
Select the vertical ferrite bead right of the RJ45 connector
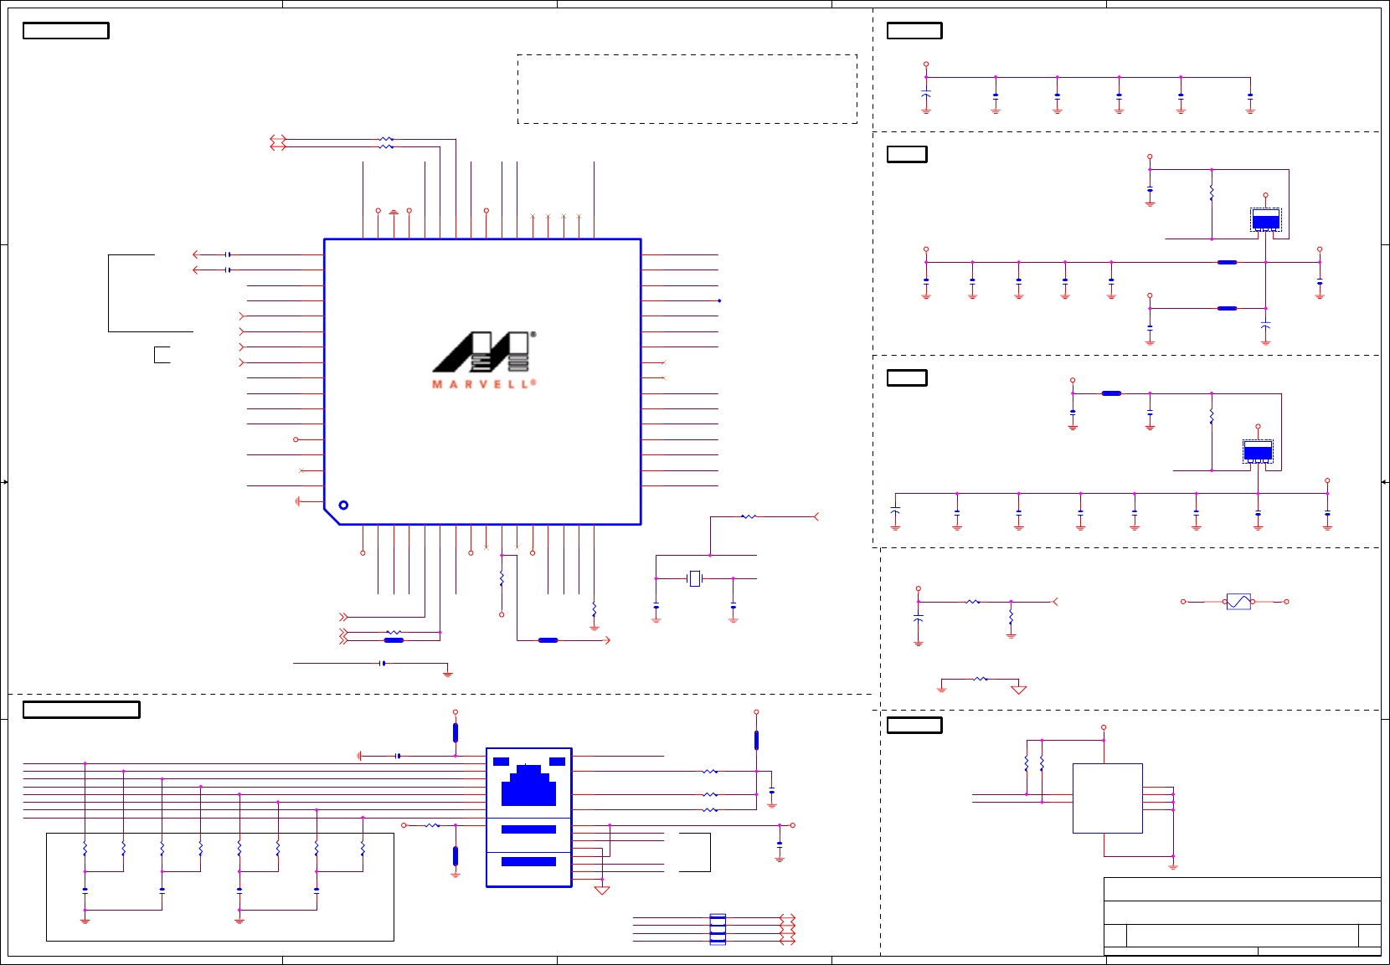click(x=756, y=740)
